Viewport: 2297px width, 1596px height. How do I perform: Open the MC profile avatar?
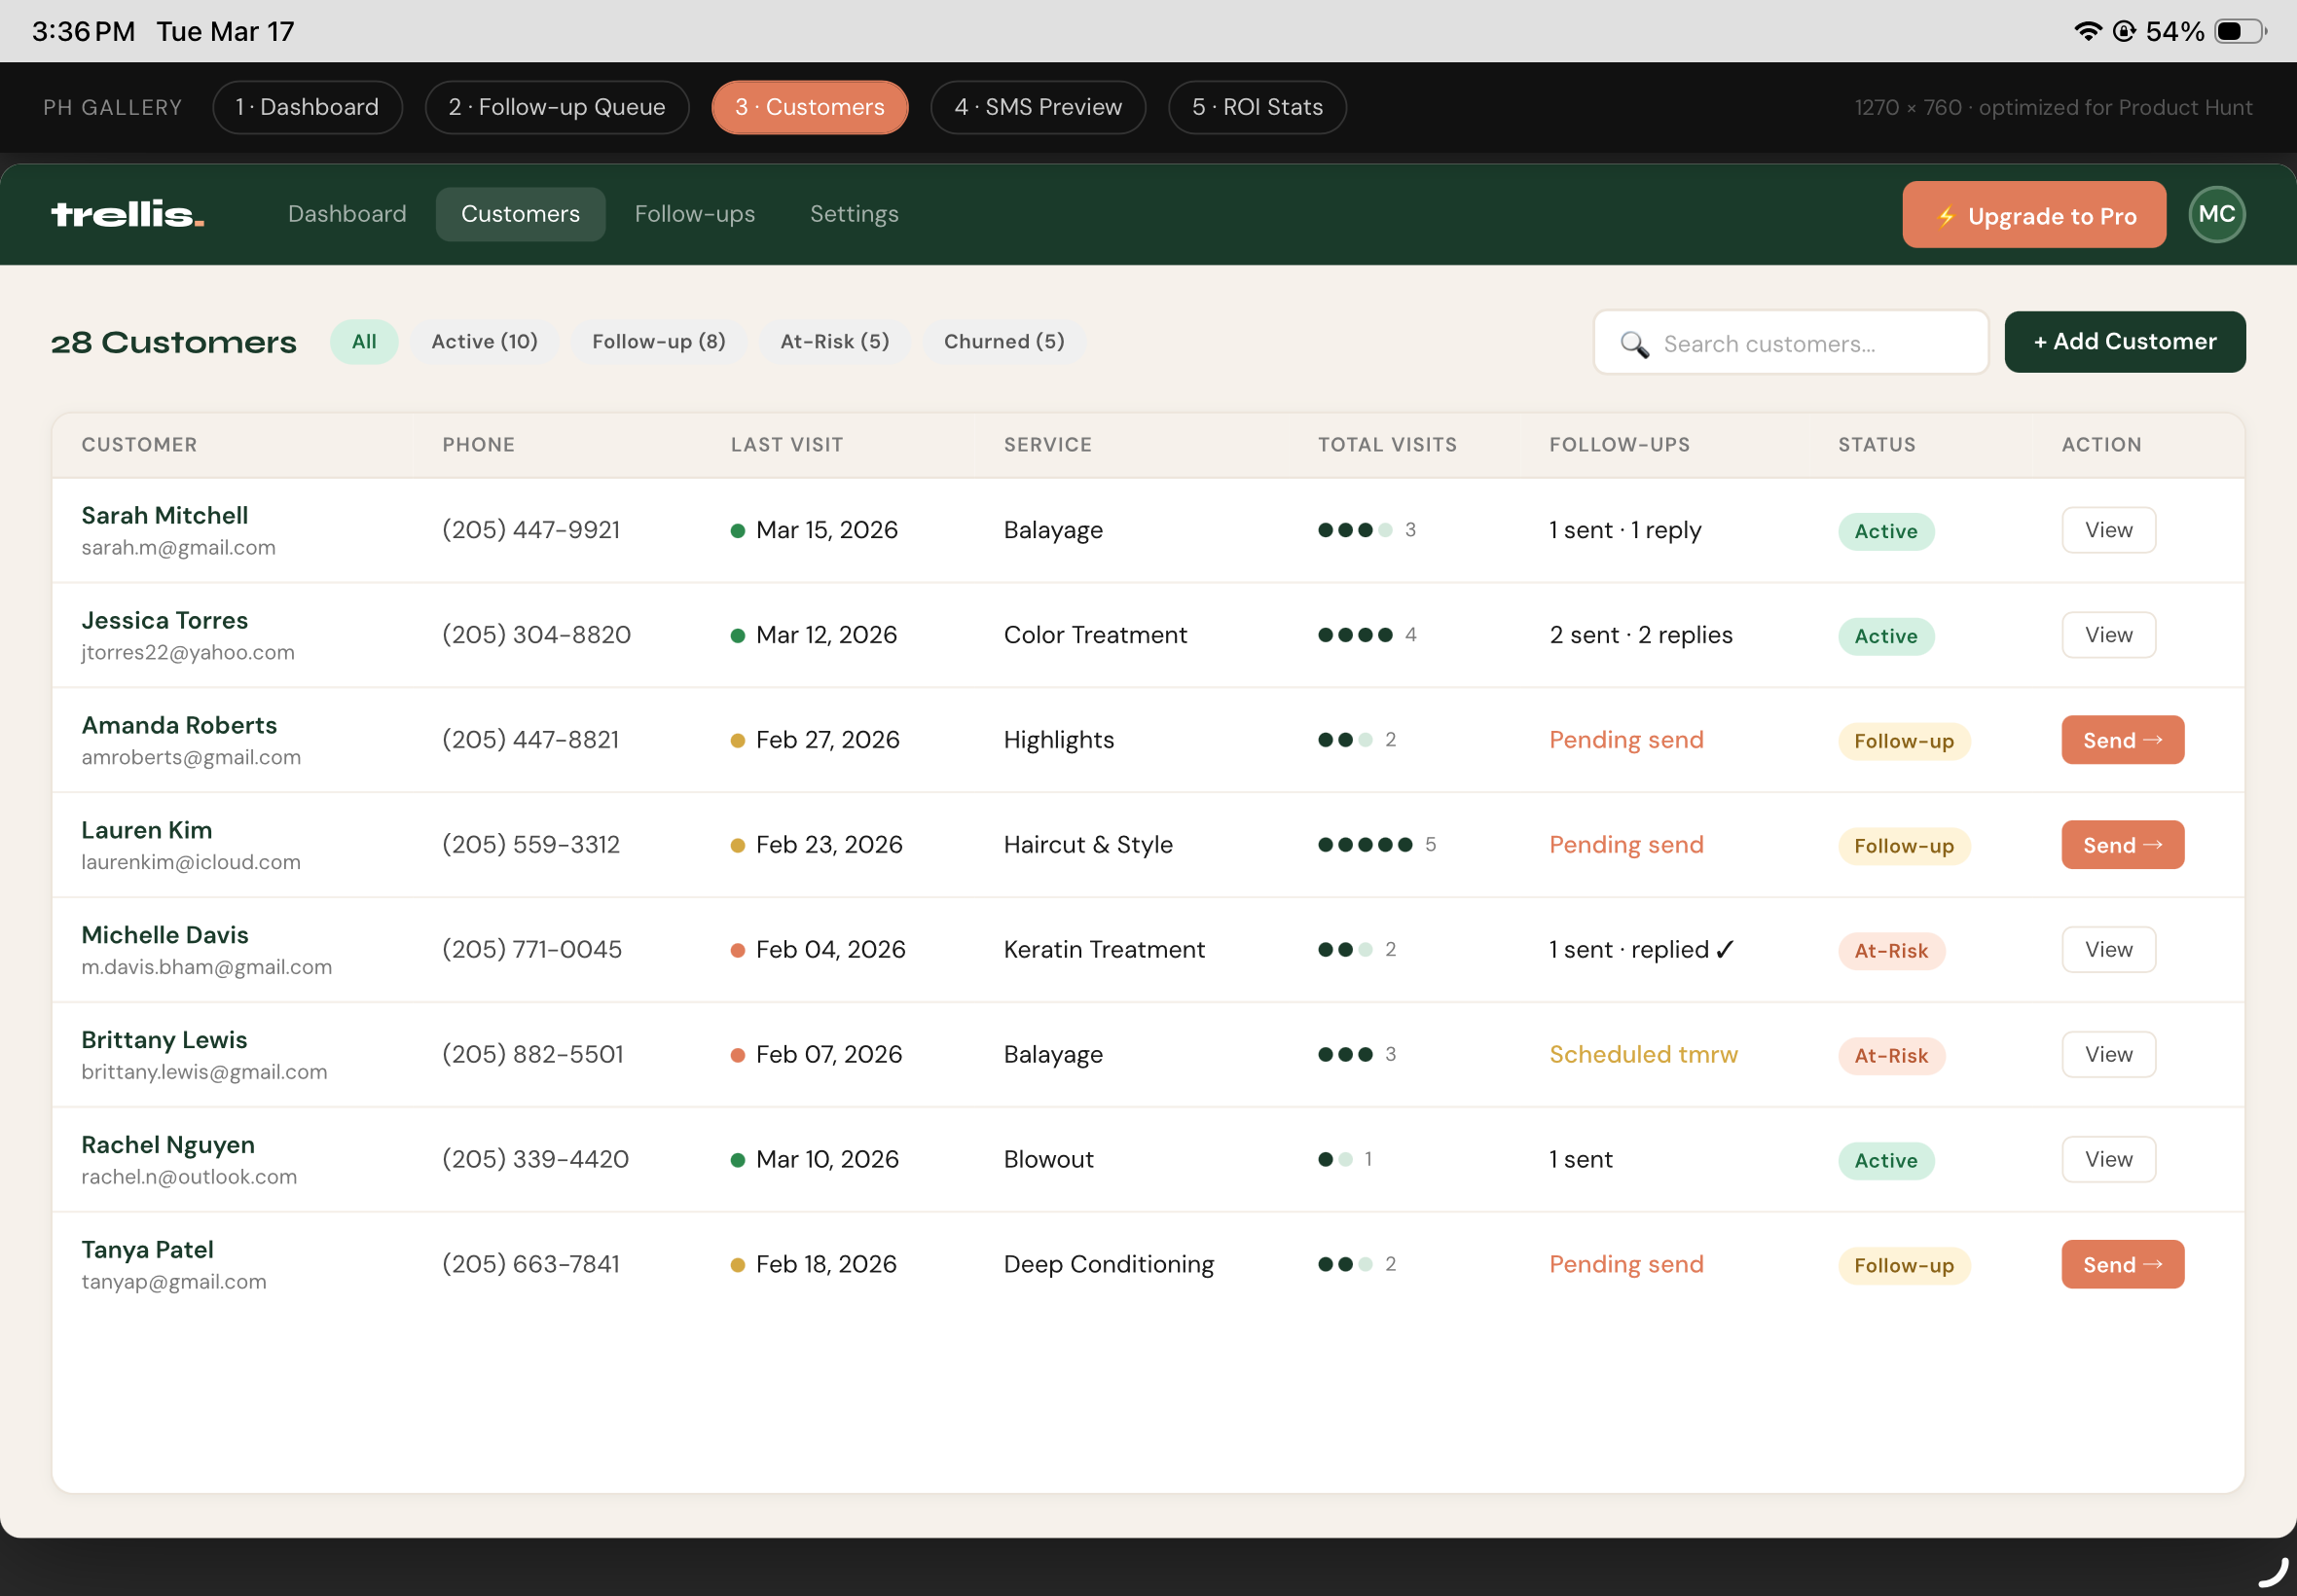pyautogui.click(x=2215, y=214)
